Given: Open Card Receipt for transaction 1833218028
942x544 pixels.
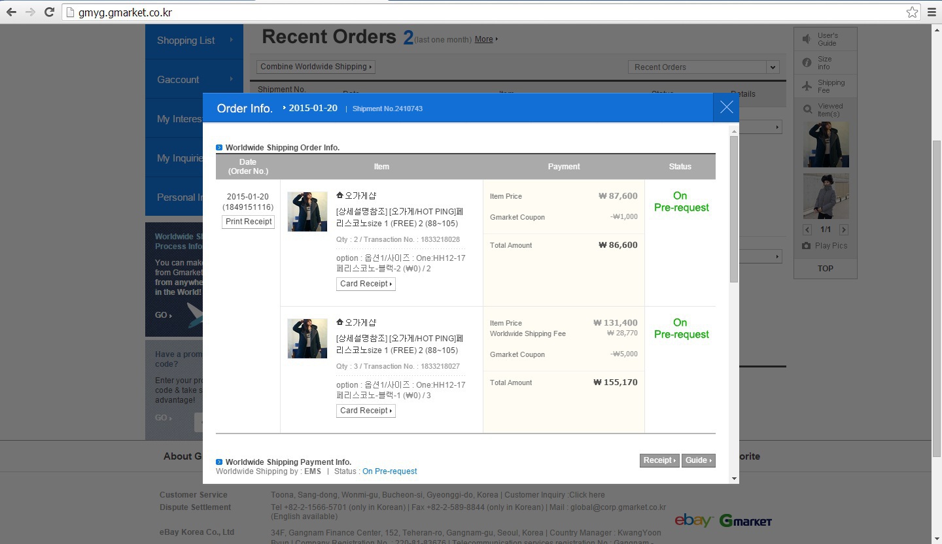Looking at the screenshot, I should (366, 284).
